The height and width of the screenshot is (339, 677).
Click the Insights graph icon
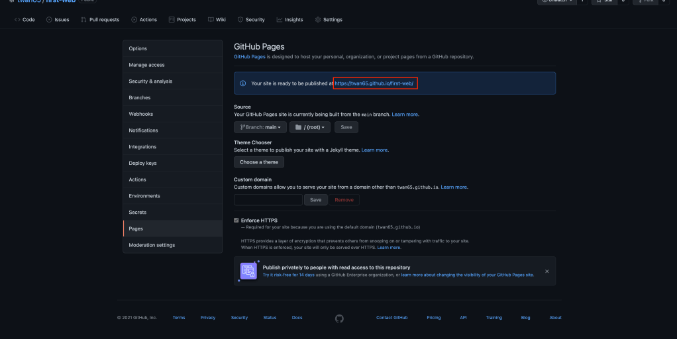tap(280, 20)
